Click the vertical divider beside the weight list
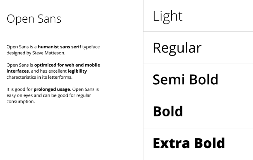This screenshot has height=160, width=253. pyautogui.click(x=143, y=80)
